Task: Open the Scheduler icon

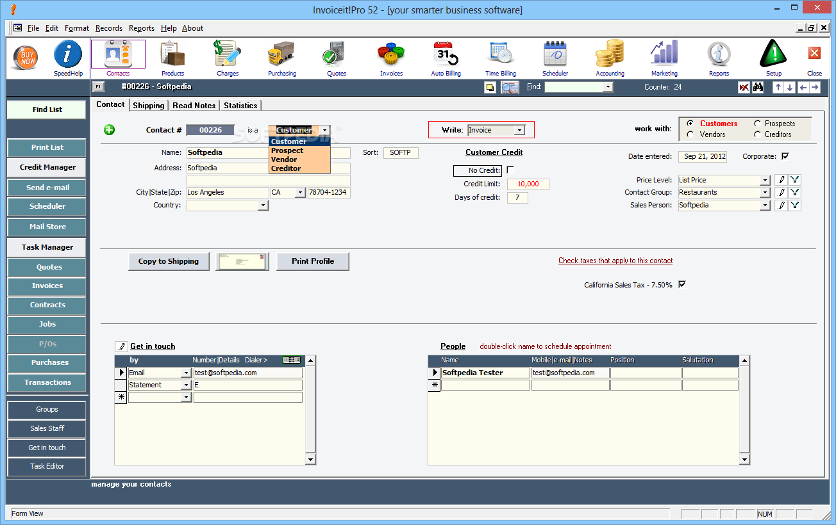Action: click(555, 58)
